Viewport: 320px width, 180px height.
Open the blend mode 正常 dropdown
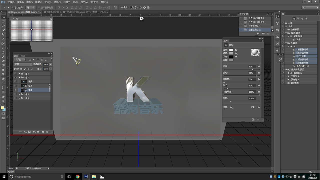(23, 64)
